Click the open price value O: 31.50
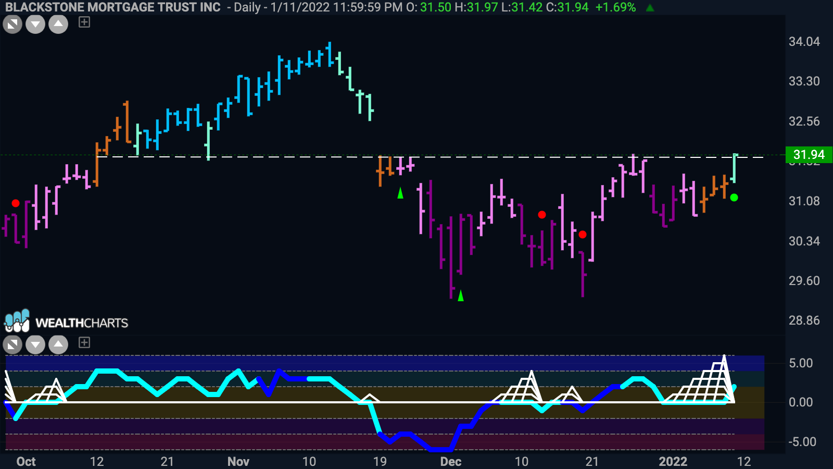The image size is (833, 469). coord(429,7)
